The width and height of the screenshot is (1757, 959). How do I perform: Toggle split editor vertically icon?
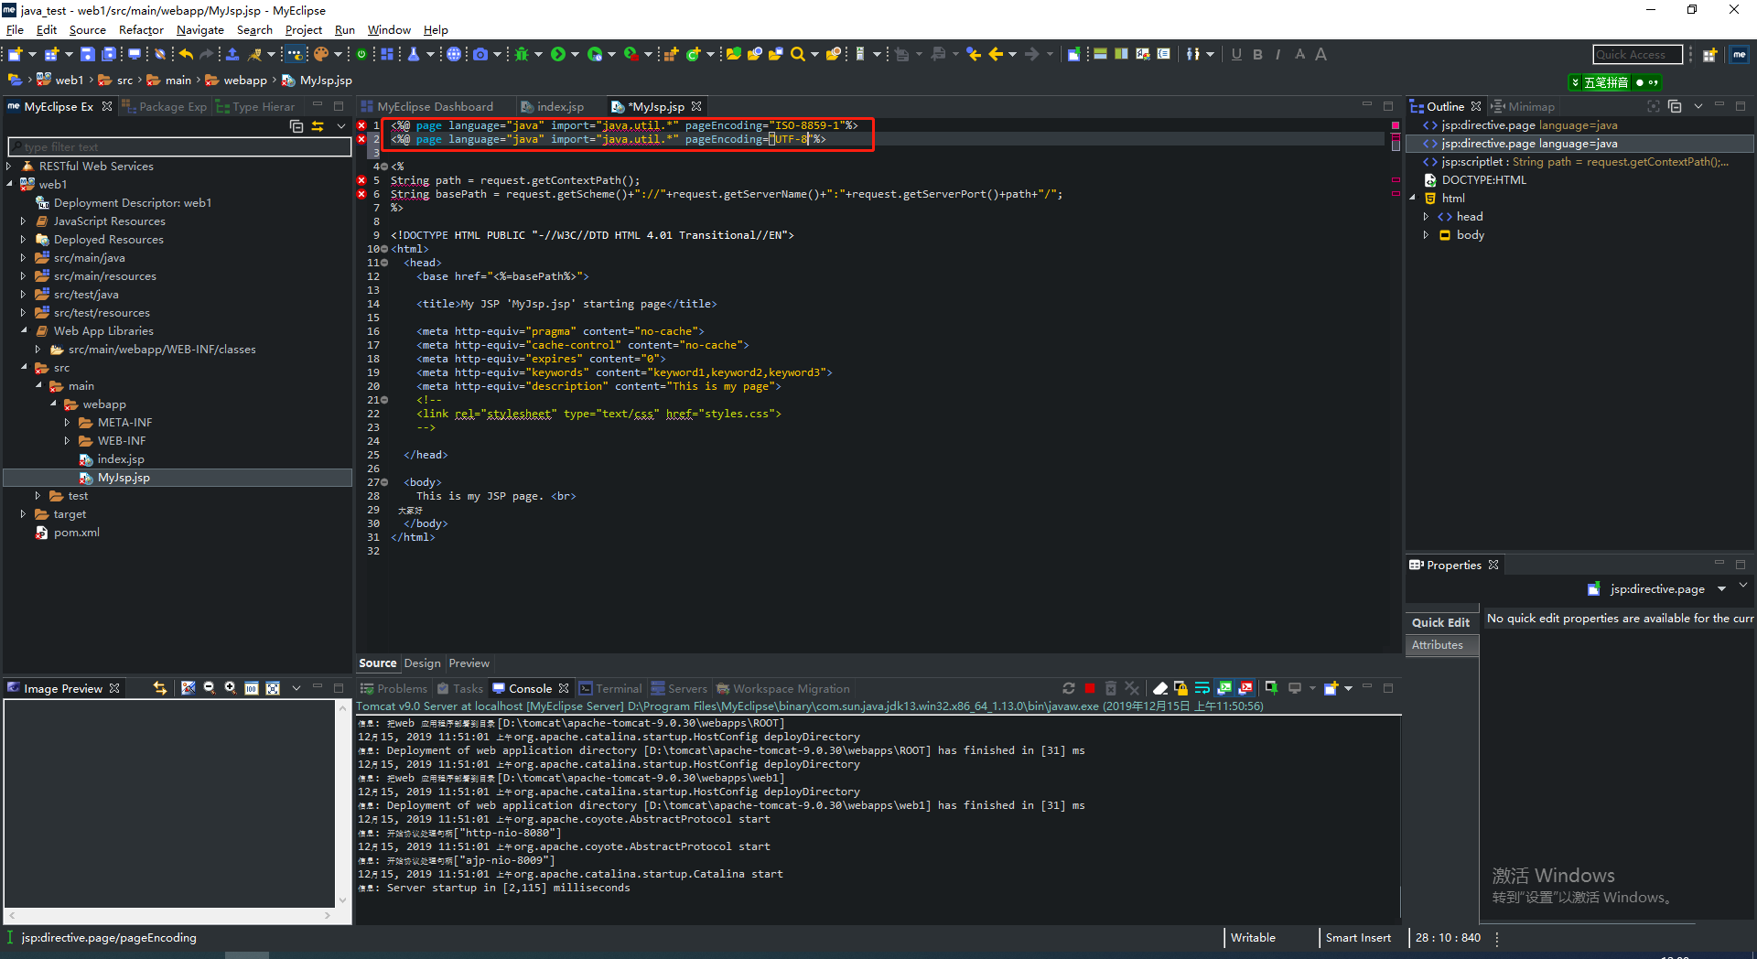[1121, 55]
